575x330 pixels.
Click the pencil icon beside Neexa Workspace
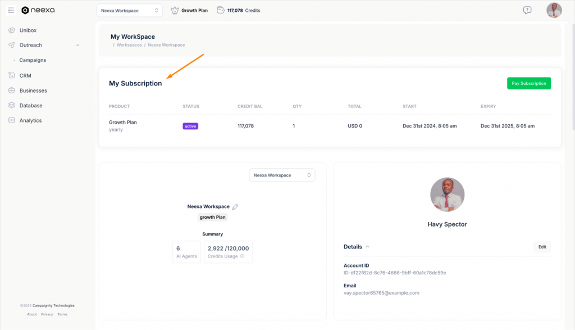click(235, 206)
